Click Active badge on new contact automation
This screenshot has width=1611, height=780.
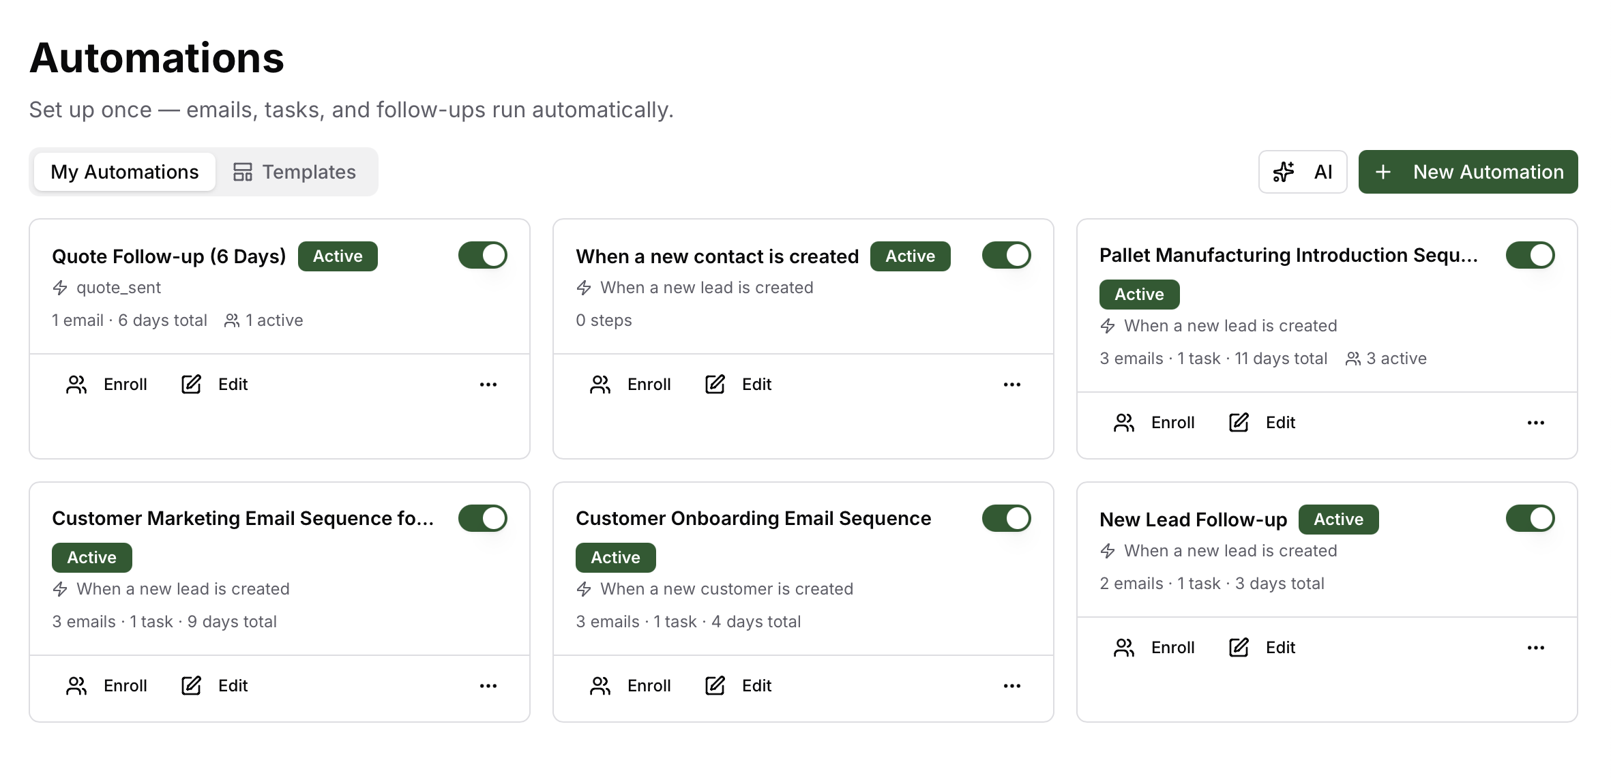click(x=911, y=256)
